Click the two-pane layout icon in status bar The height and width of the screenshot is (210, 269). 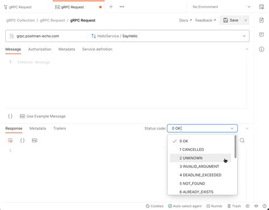pos(247,206)
